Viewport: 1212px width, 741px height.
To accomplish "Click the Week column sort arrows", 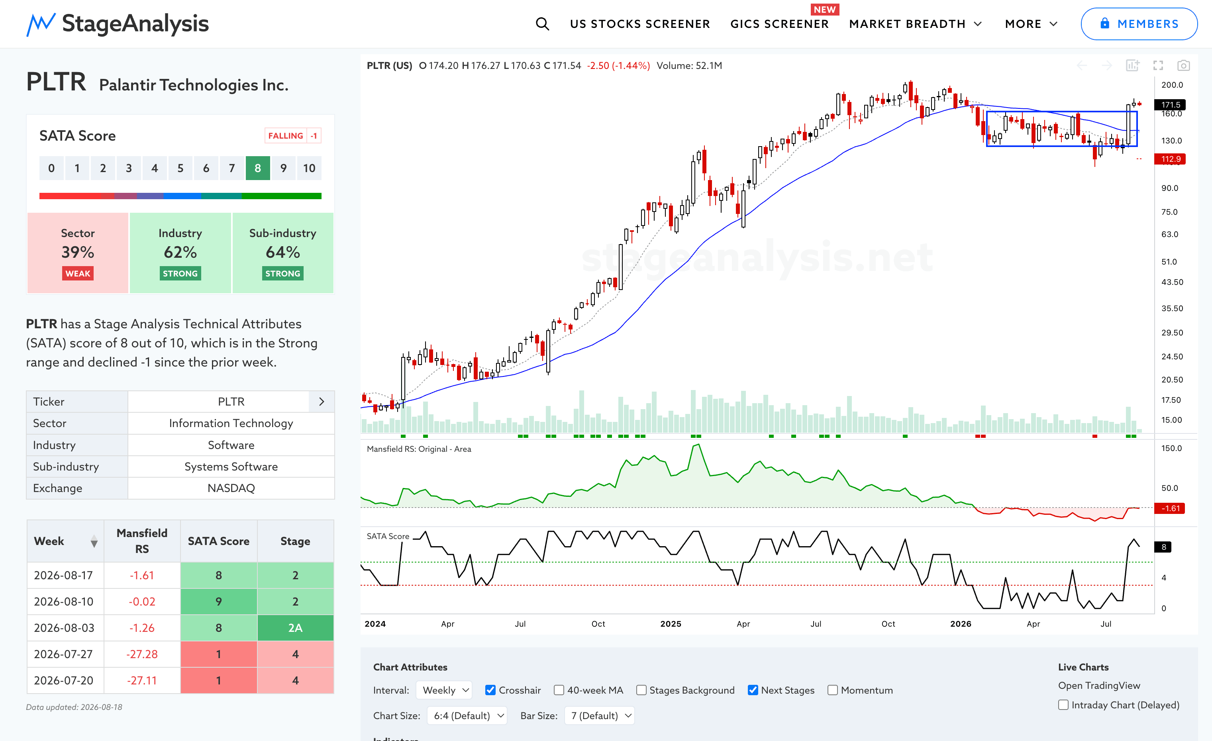I will (94, 541).
